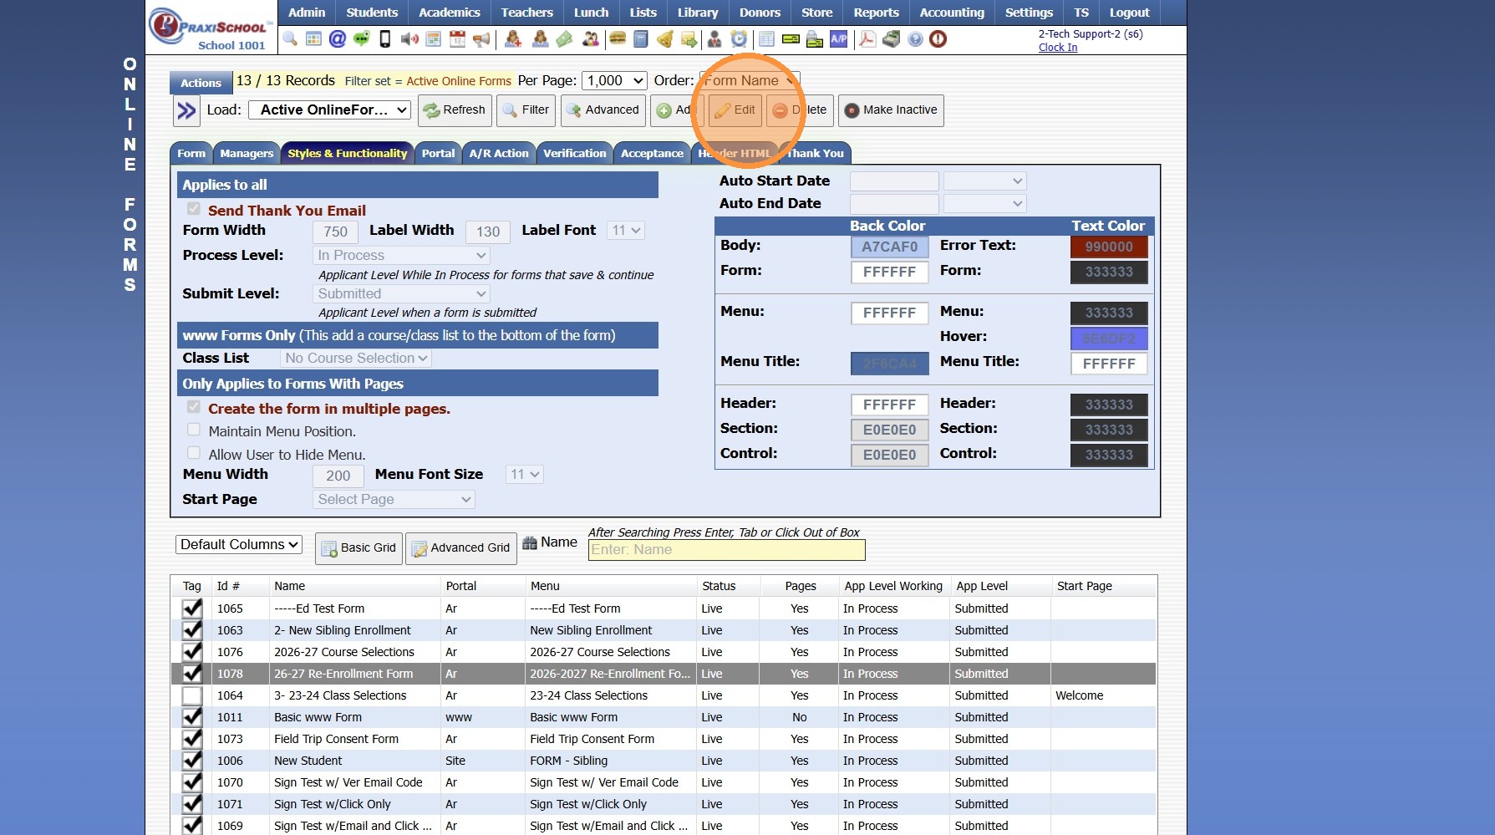1495x835 pixels.
Task: Click the mobile phone icon
Action: tap(385, 39)
